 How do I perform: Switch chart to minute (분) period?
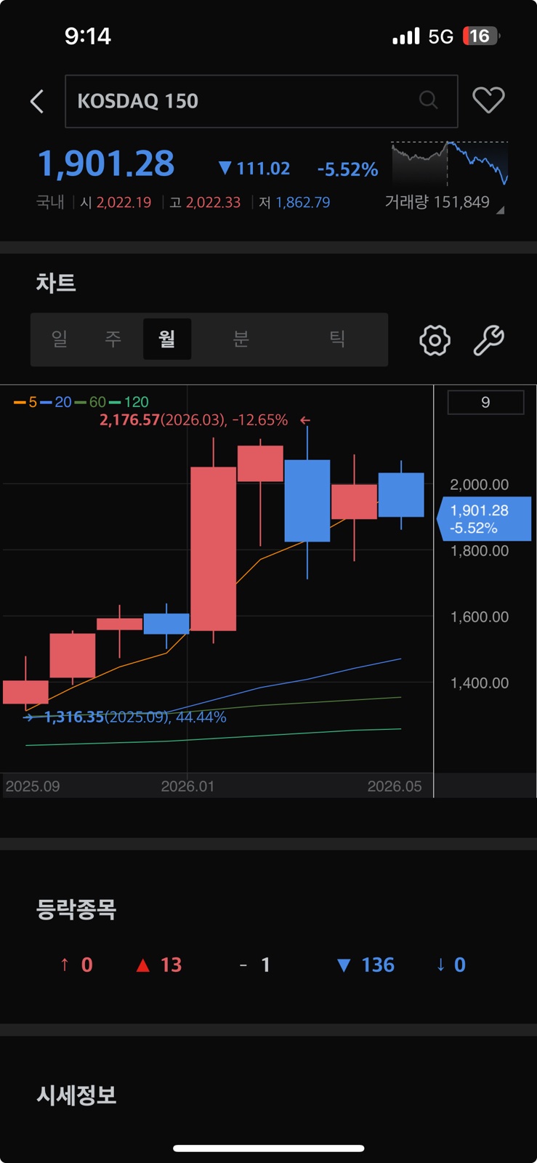click(241, 339)
